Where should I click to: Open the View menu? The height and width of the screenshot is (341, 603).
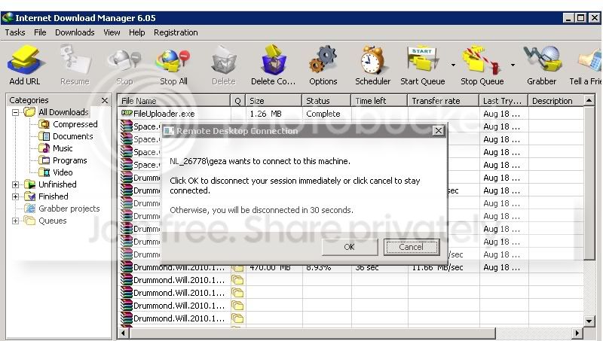click(x=112, y=32)
